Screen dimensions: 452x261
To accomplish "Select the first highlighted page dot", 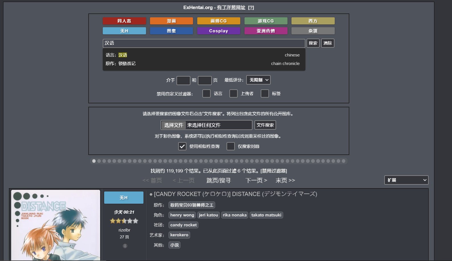I will coord(94,161).
